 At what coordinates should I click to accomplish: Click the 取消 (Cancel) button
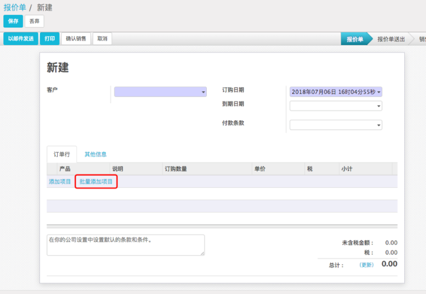point(102,39)
